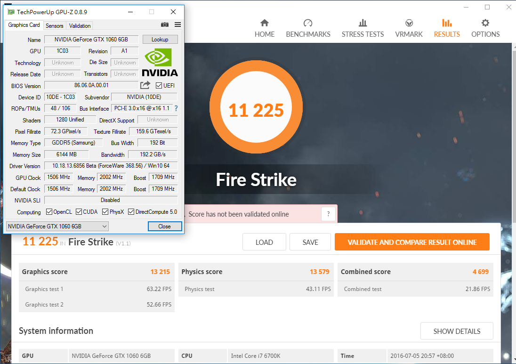Viewport: 516px width, 364px height.
Task: Click VALIDATE AND COMPARE RESULT ONLINE
Action: coord(412,242)
